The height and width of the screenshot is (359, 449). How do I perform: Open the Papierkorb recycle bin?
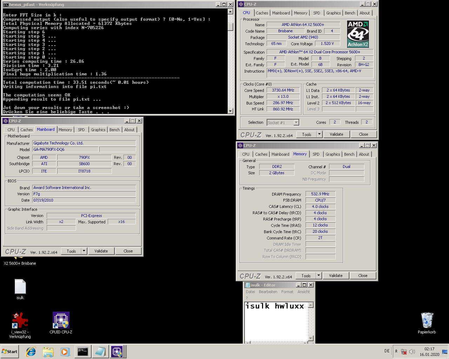tap(427, 323)
